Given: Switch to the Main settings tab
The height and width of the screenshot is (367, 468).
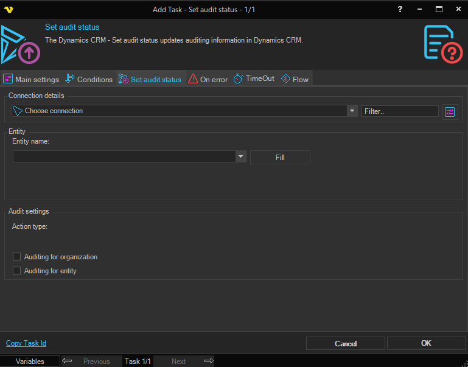Looking at the screenshot, I should click(x=32, y=79).
